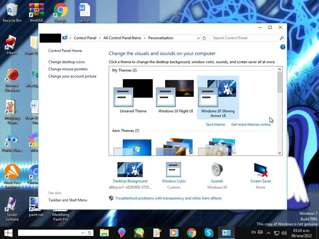Screen dimensions: 319x239
Task: Open Control Panel Home link
Action: [x=65, y=51]
